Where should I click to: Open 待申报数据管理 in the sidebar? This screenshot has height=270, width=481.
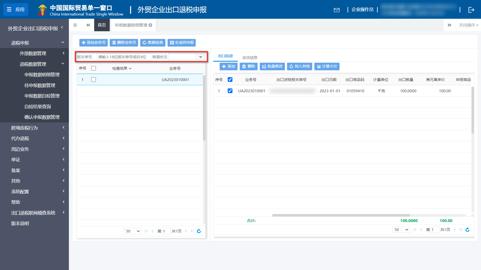40,85
